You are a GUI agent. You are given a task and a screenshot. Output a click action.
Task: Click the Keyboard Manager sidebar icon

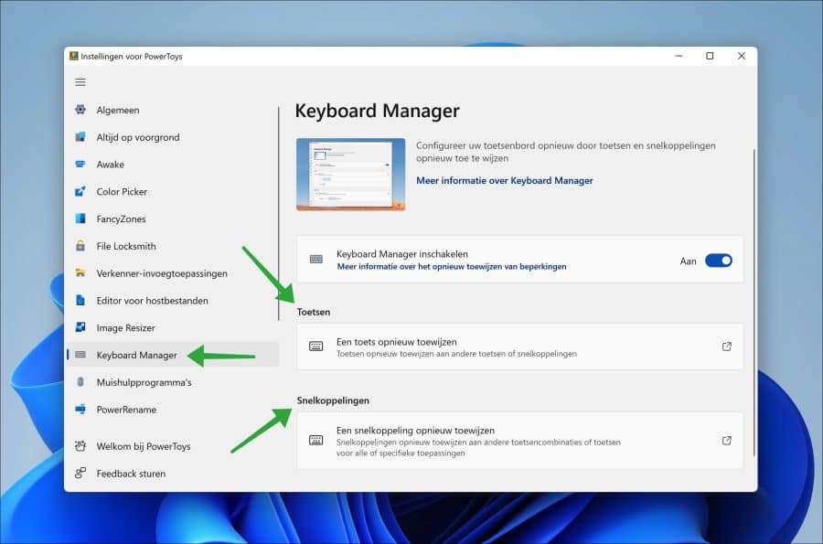click(x=80, y=355)
